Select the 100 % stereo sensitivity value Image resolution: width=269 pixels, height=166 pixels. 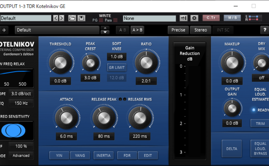click(x=21, y=146)
